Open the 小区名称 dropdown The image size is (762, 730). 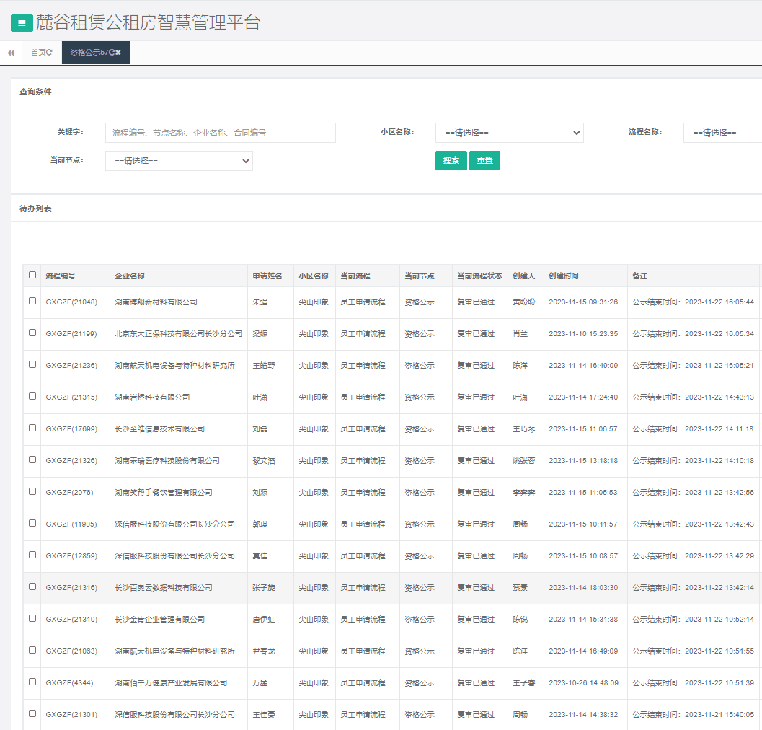pyautogui.click(x=509, y=133)
